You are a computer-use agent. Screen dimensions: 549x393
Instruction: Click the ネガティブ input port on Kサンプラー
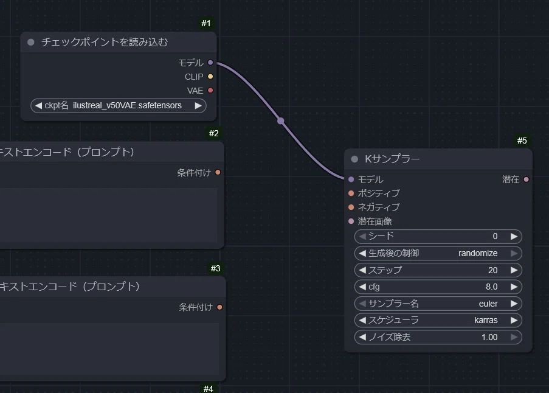pos(351,207)
